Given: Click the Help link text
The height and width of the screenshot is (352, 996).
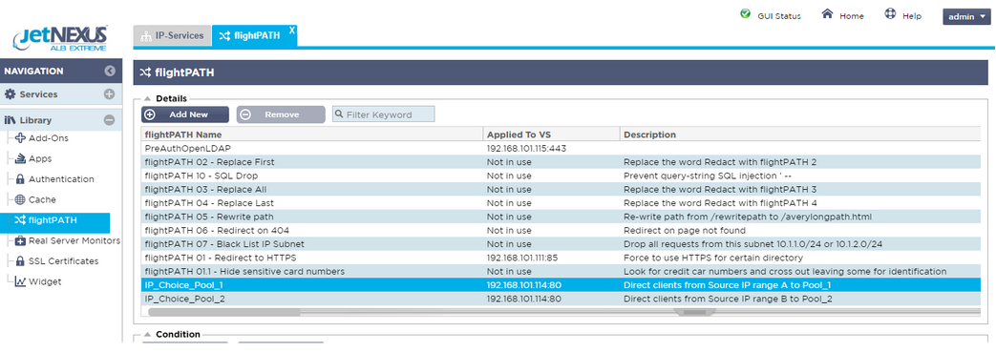Looking at the screenshot, I should coord(912,16).
